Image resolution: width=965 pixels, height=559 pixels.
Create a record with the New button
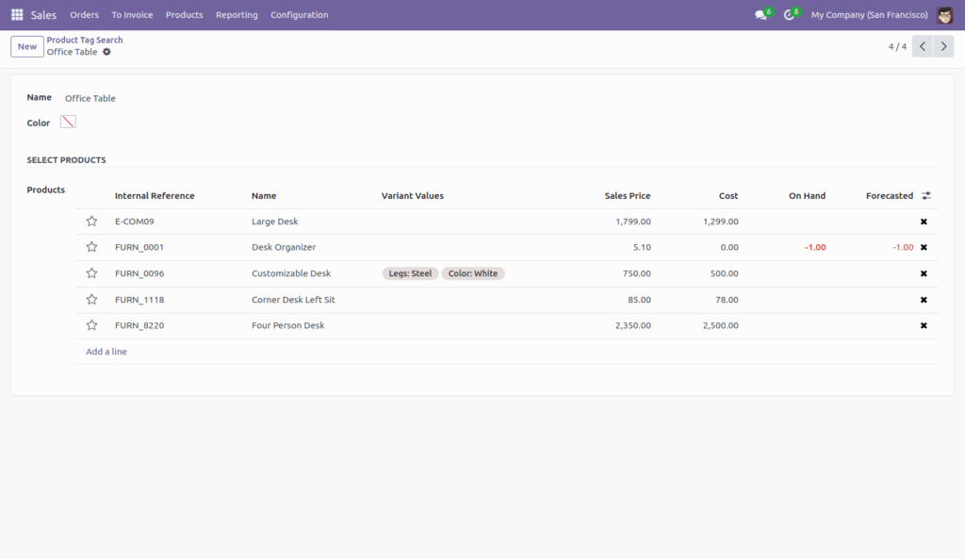[26, 45]
